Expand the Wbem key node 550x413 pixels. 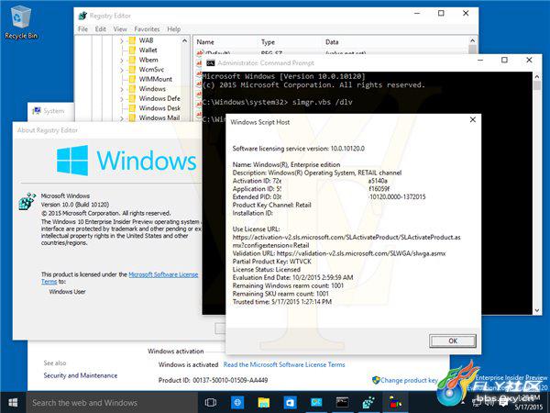122,60
